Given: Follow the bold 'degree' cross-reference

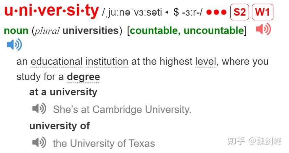Looking at the screenshot, I should [83, 77].
